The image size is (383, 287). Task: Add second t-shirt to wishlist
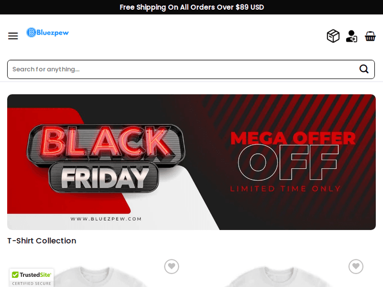[x=356, y=266]
